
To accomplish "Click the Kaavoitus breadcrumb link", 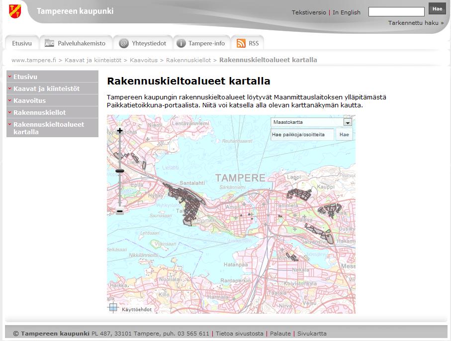I will pos(144,60).
